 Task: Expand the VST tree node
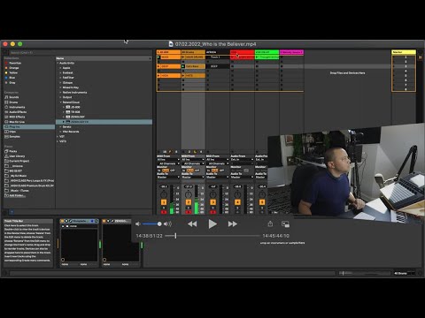pos(58,137)
